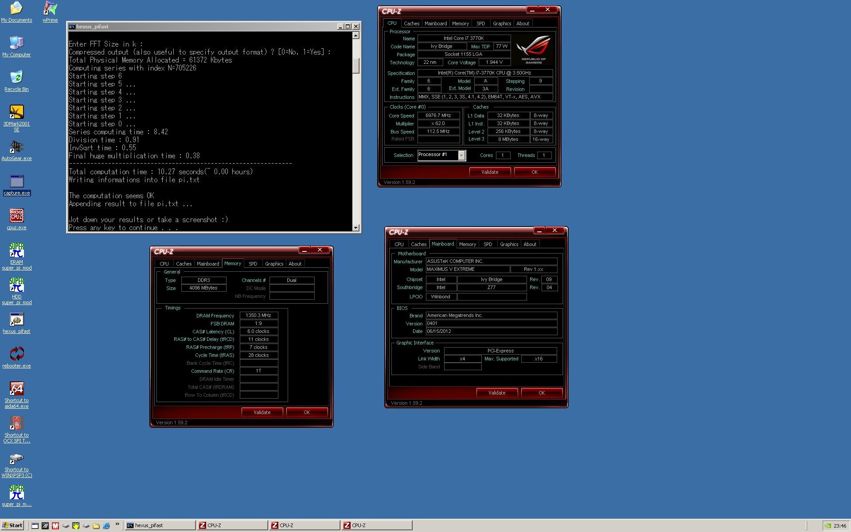851x532 pixels.
Task: Select the 3DMark2001 SE desktop shortcut
Action: tap(16, 118)
